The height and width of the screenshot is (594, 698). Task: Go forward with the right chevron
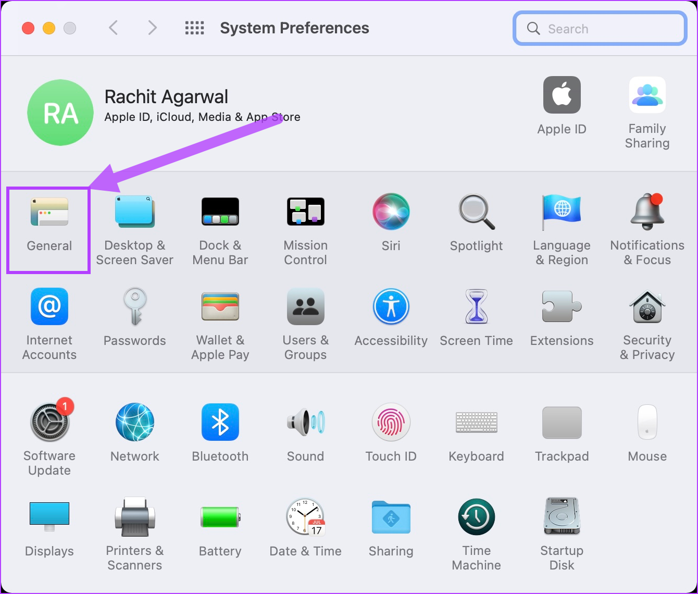152,28
